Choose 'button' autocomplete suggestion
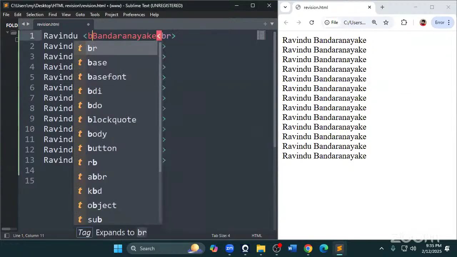This screenshot has width=457, height=257. coord(116,148)
